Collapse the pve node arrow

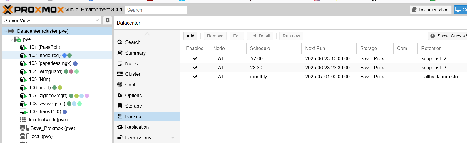point(11,39)
